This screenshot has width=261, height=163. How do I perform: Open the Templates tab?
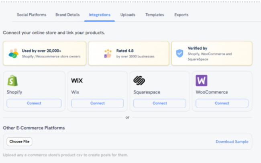pos(155,15)
